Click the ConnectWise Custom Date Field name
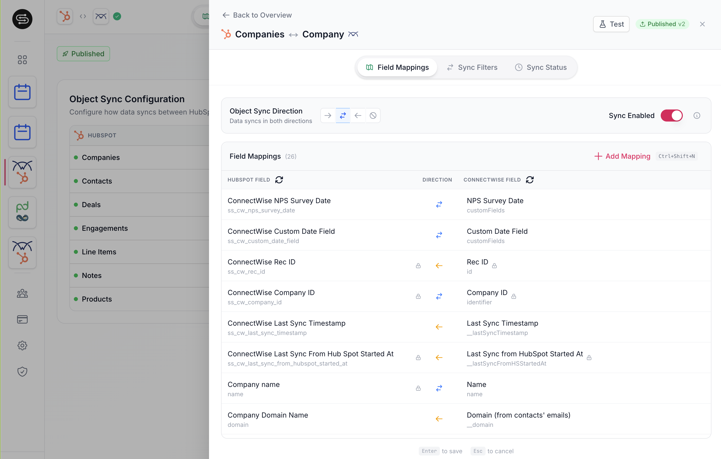The image size is (721, 459). pyautogui.click(x=281, y=231)
